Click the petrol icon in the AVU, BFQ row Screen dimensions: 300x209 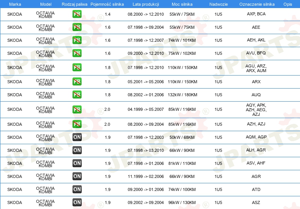click(x=77, y=53)
